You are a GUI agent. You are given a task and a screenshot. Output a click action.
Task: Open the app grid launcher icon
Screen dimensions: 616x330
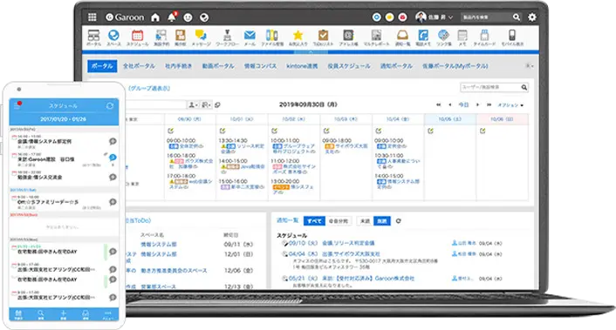92,17
